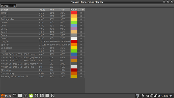Select the gpu_fan sensor name
174x98 pixels.
[5, 45]
